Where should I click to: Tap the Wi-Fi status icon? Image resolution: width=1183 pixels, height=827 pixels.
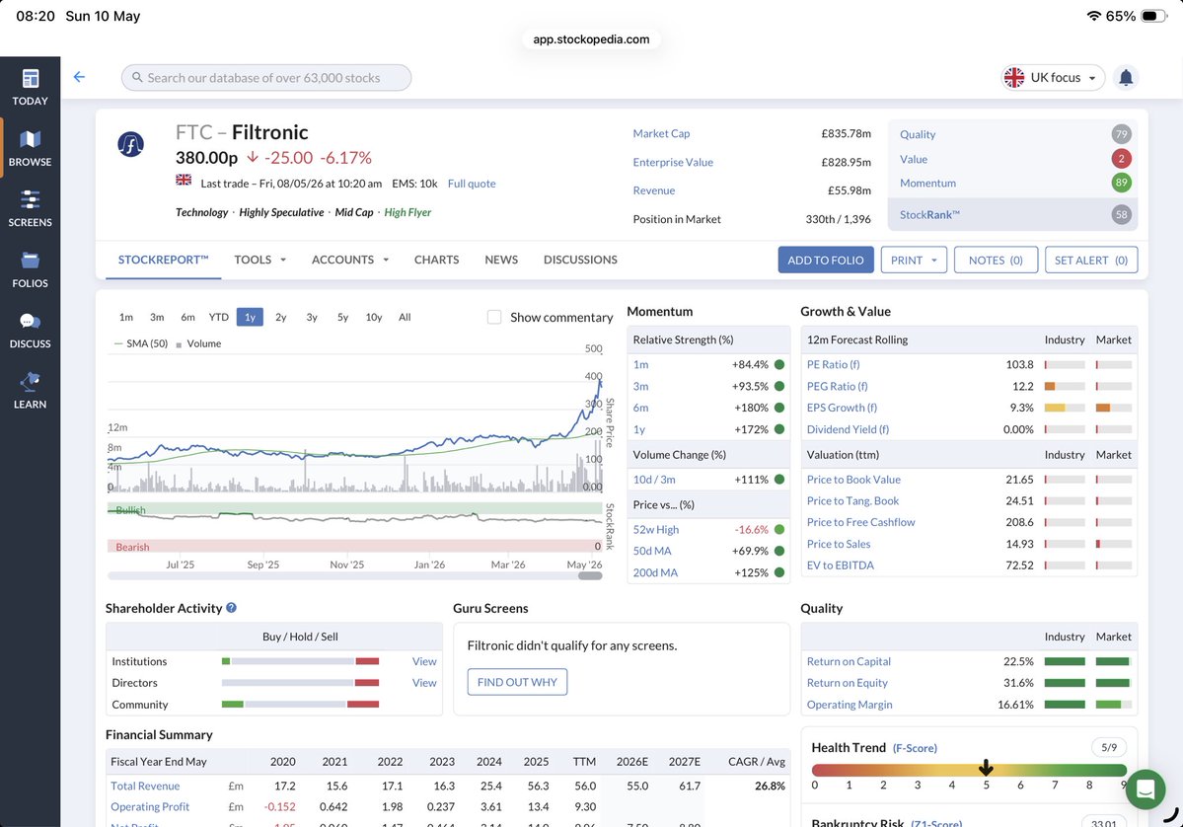click(x=1093, y=16)
